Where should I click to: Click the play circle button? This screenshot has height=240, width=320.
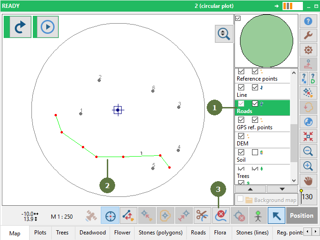[x=48, y=27]
